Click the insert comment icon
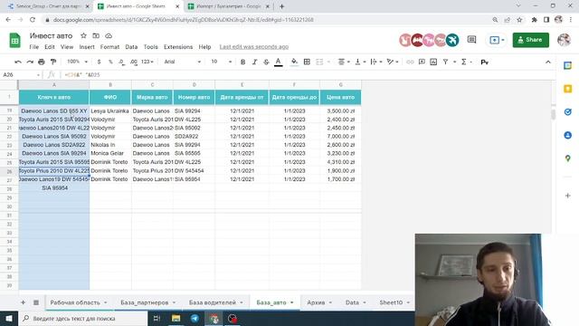The image size is (579, 326). 422,62
